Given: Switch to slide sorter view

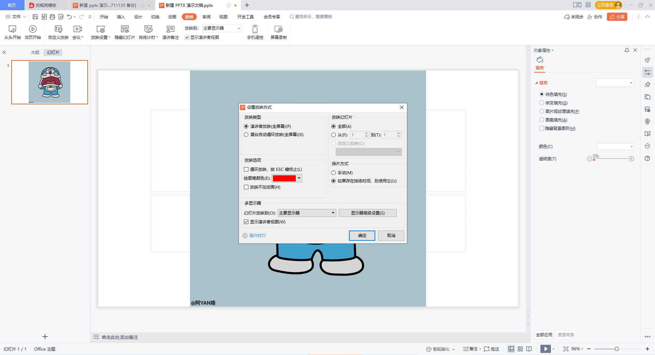Looking at the screenshot, I should (520, 349).
